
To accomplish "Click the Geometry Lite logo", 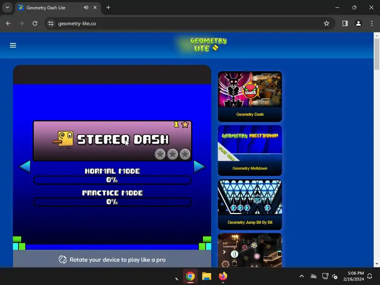I will point(209,45).
